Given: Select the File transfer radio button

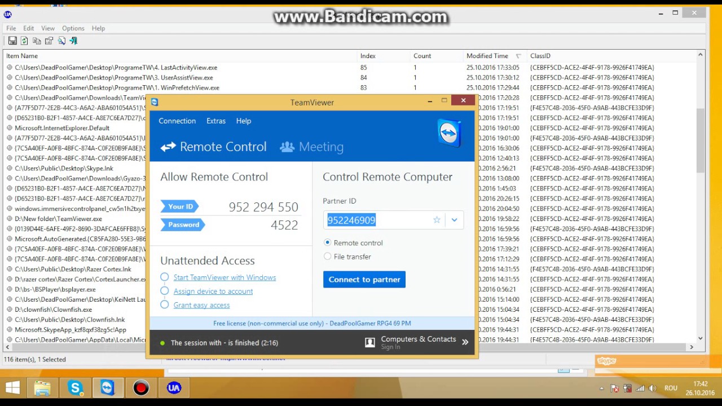Looking at the screenshot, I should pyautogui.click(x=328, y=257).
